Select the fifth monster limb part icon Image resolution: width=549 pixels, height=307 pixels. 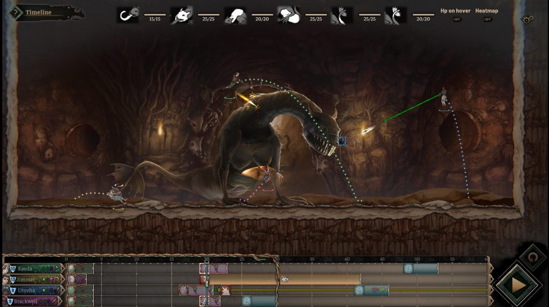tap(342, 14)
